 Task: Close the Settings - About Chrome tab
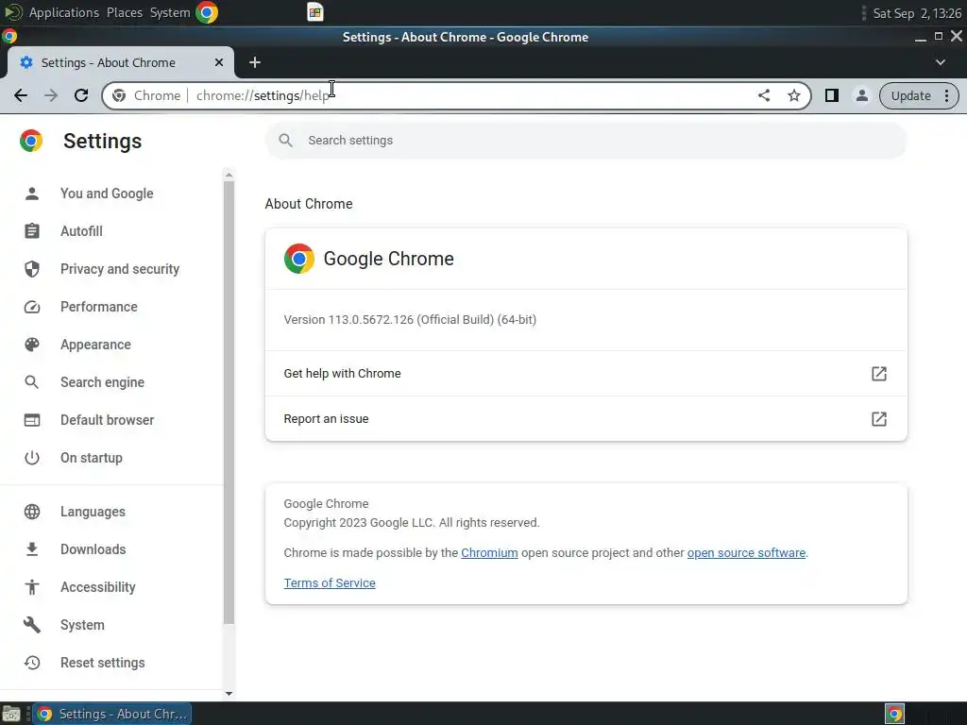(x=219, y=62)
